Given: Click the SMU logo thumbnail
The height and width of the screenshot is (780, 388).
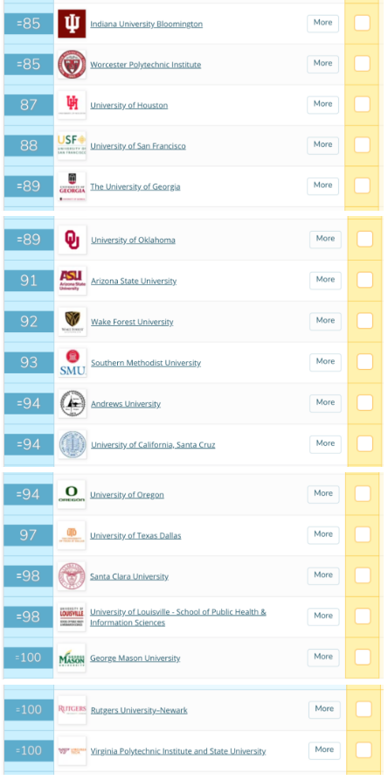Looking at the screenshot, I should (73, 362).
